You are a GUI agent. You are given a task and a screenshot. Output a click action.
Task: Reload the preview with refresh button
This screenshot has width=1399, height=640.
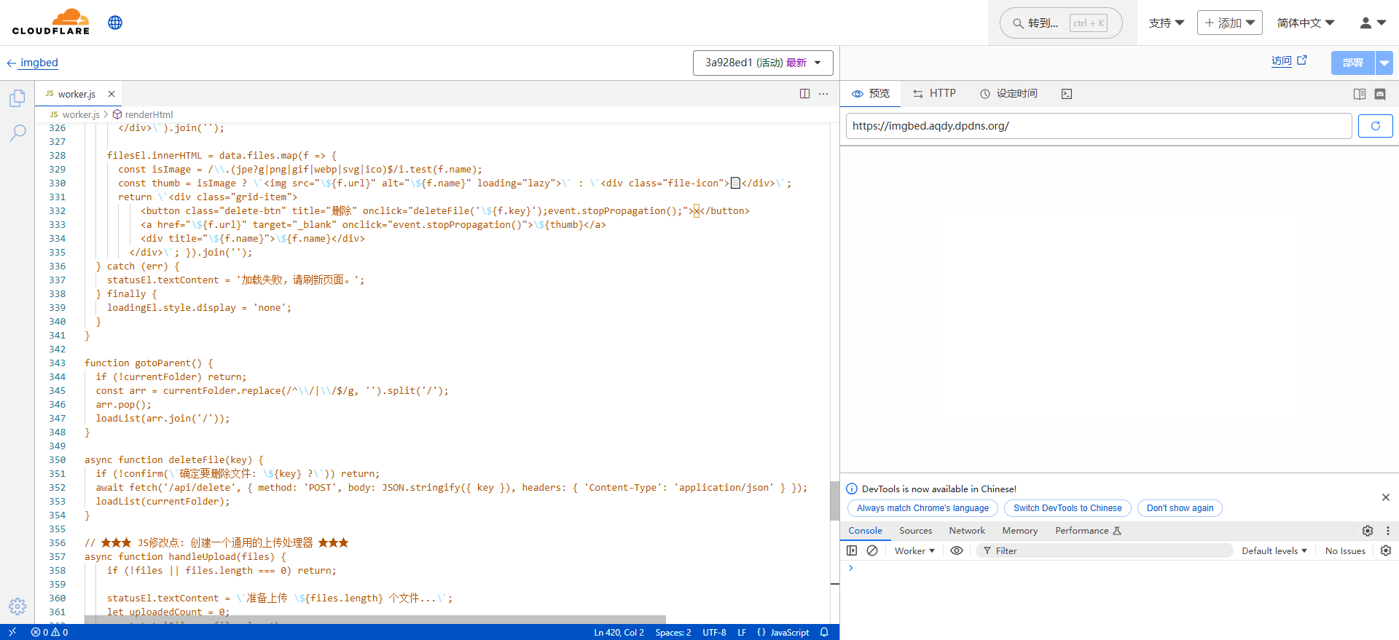point(1375,126)
